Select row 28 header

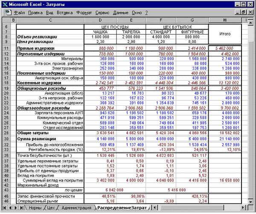6,133
